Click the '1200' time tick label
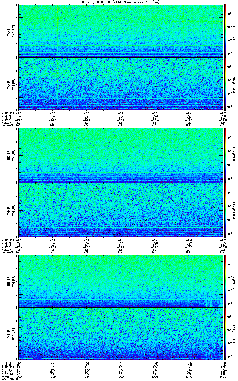The width and height of the screenshot is (238, 381). [19, 376]
